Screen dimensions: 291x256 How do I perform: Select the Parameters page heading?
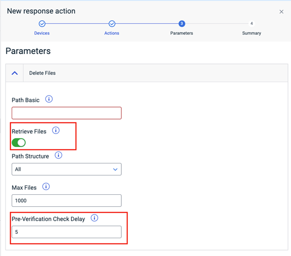[x=28, y=51]
